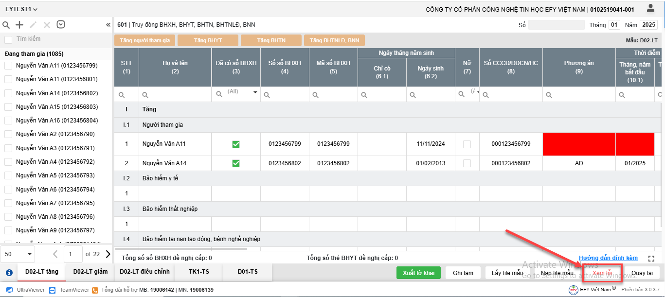Image resolution: width=665 pixels, height=297 pixels.
Task: Tick checkbox for Nguyễn Văn A15
Action: (8, 107)
